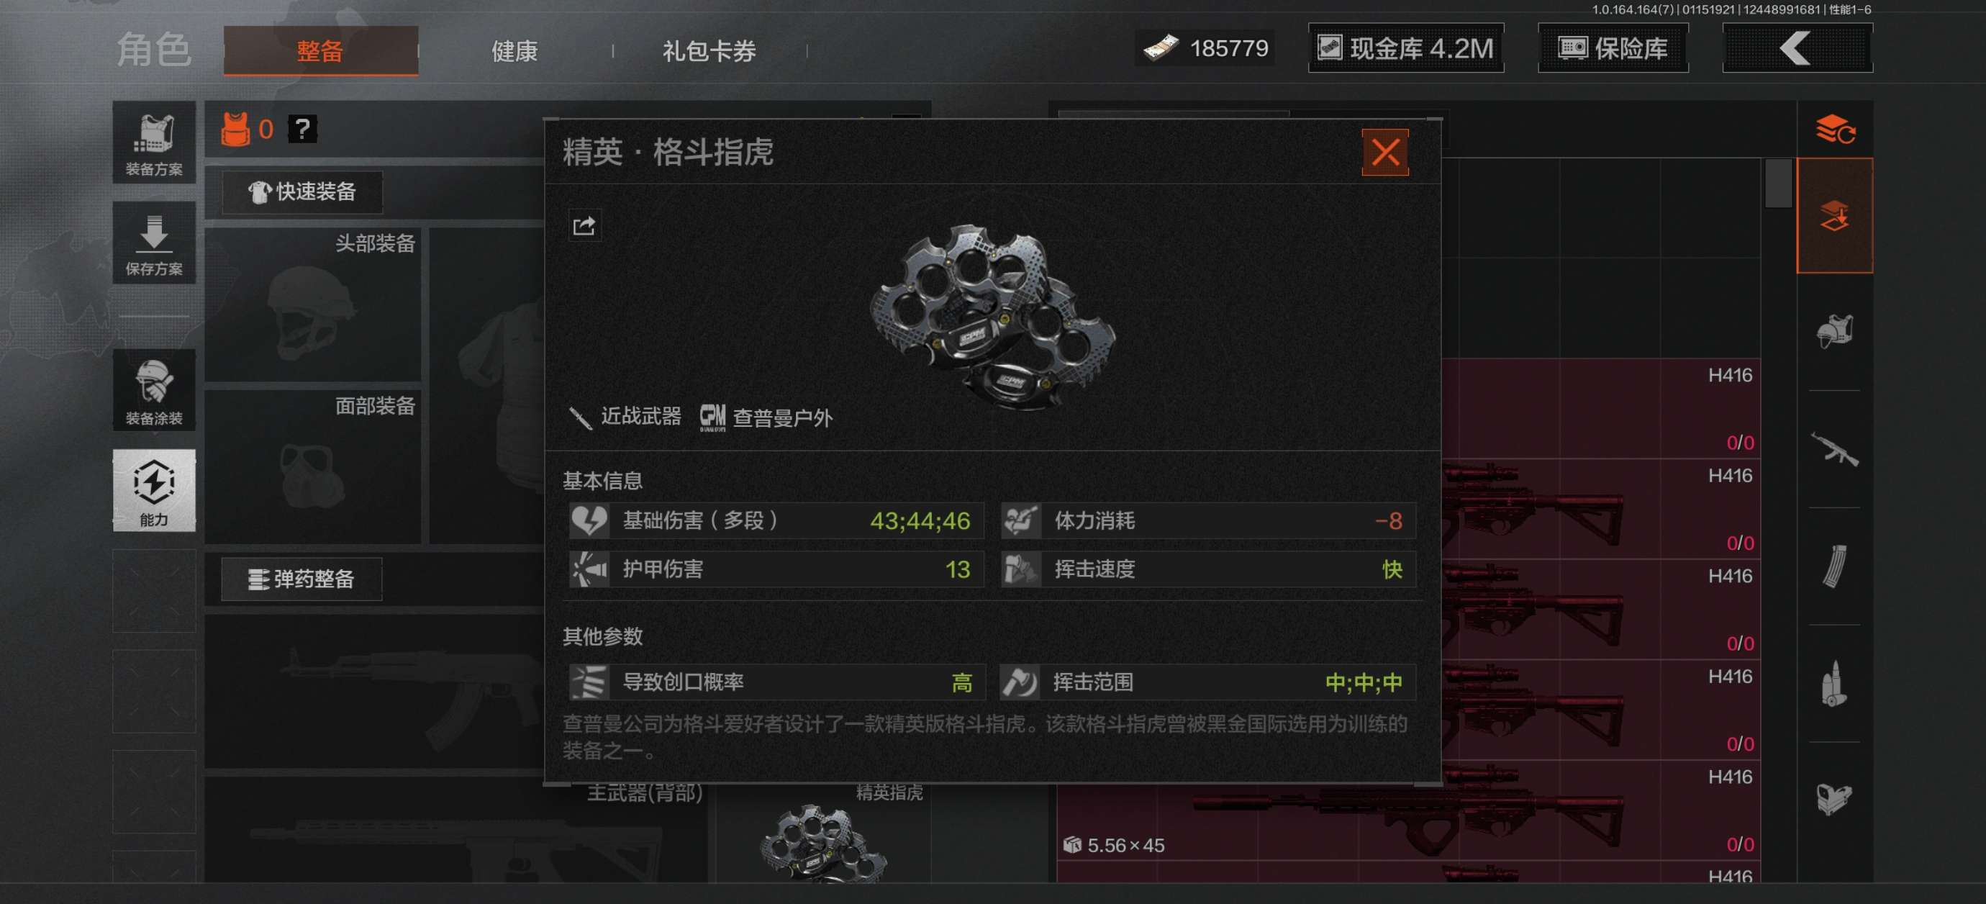The width and height of the screenshot is (1986, 904).
Task: Click the 快速装备 quick equip button
Action: (x=302, y=192)
